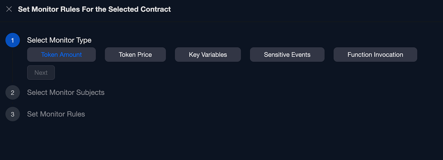This screenshot has width=443, height=160.
Task: Choose Token Price as monitor type
Action: click(135, 55)
